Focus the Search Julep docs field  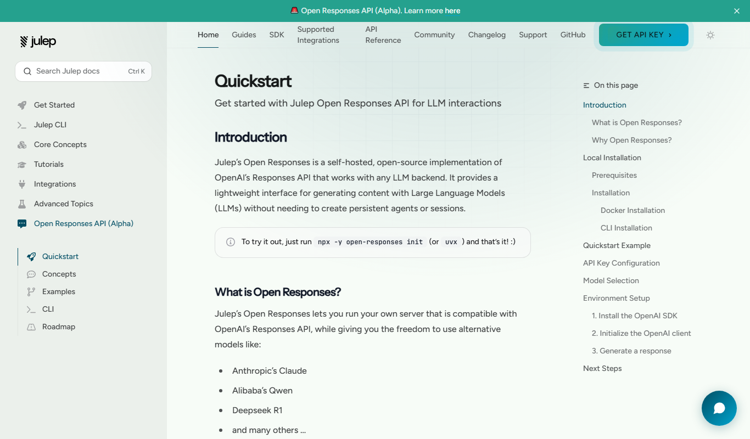(x=83, y=71)
